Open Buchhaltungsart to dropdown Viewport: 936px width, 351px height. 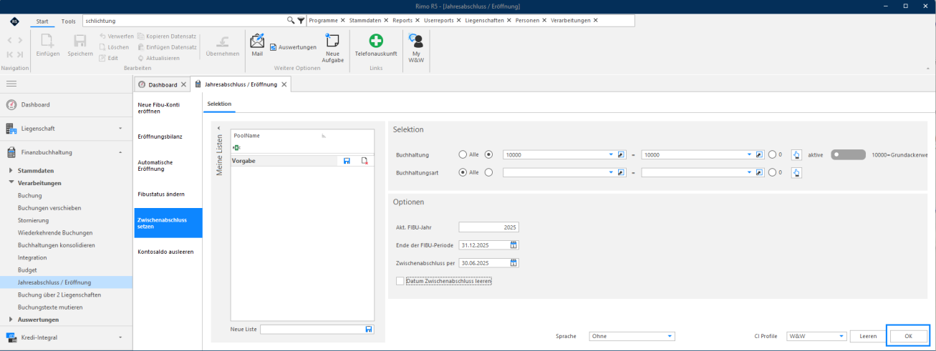749,172
